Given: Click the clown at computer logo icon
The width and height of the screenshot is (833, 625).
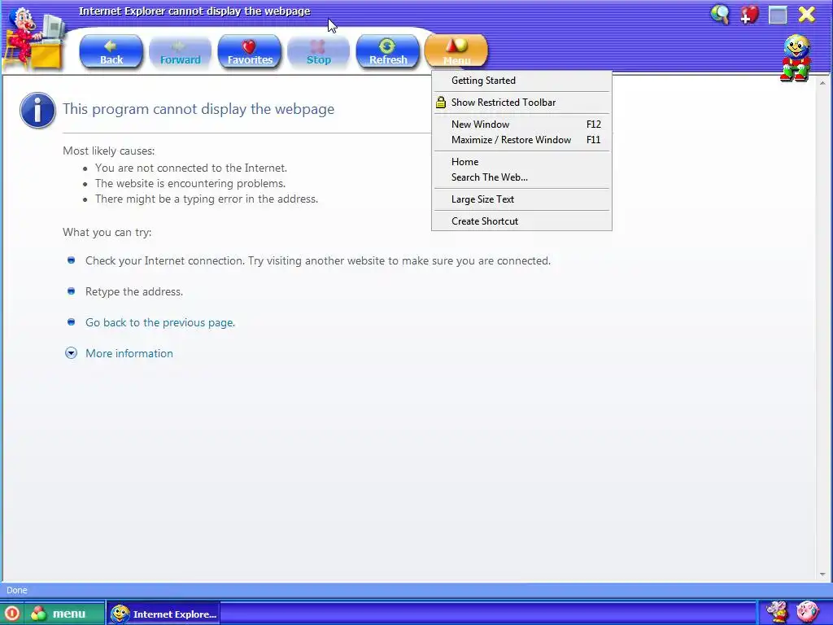Looking at the screenshot, I should click(35, 38).
